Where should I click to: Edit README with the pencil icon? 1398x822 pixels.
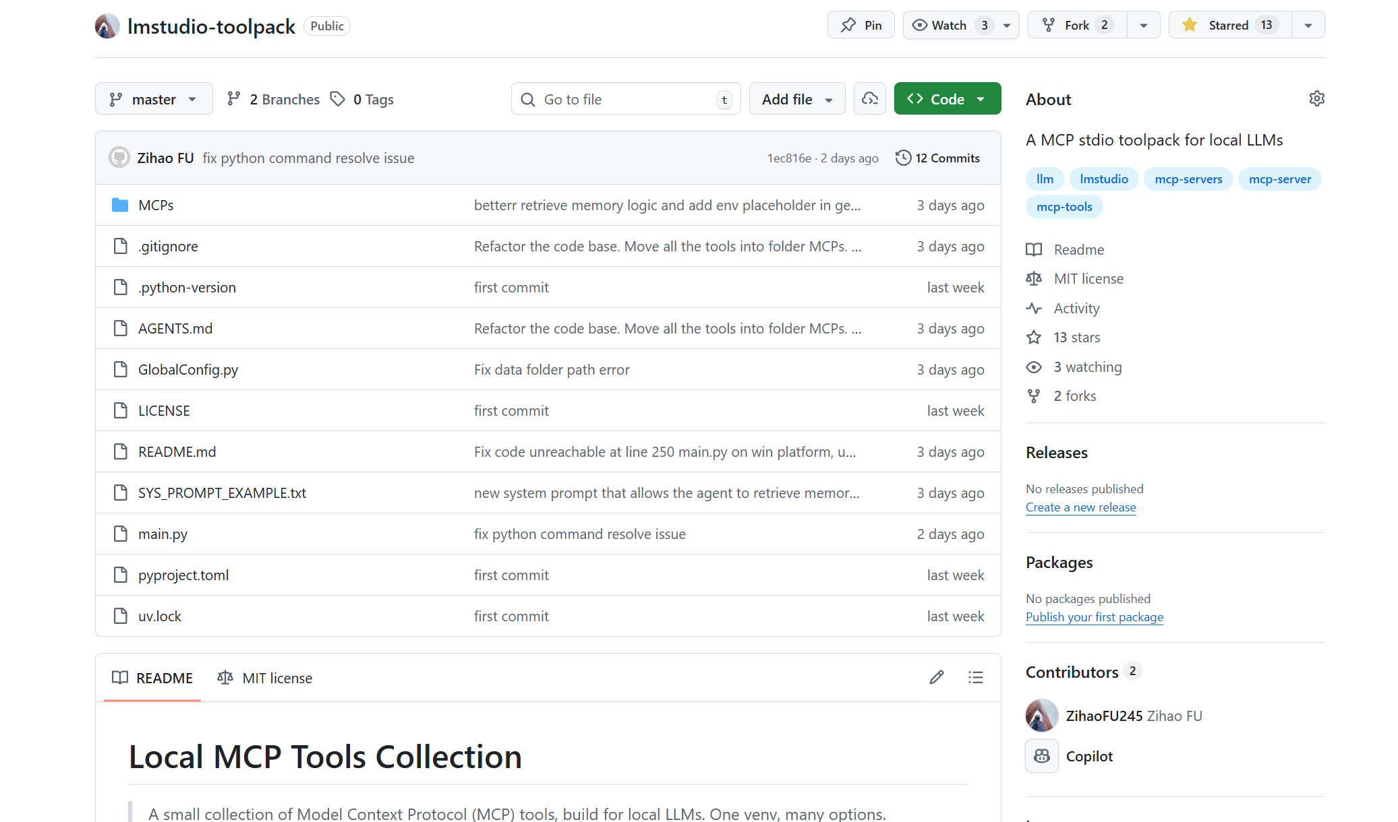(937, 677)
